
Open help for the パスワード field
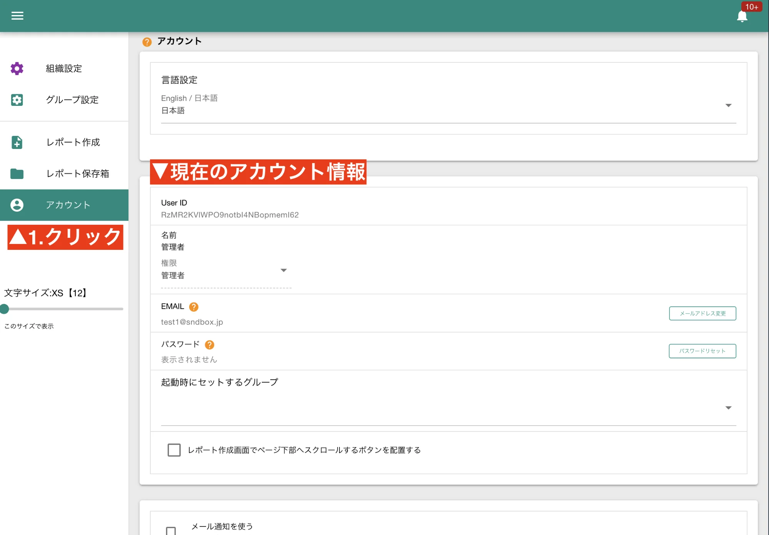coord(210,344)
